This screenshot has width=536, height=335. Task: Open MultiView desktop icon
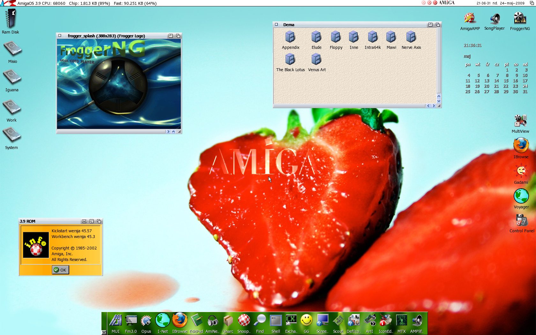pos(520,124)
